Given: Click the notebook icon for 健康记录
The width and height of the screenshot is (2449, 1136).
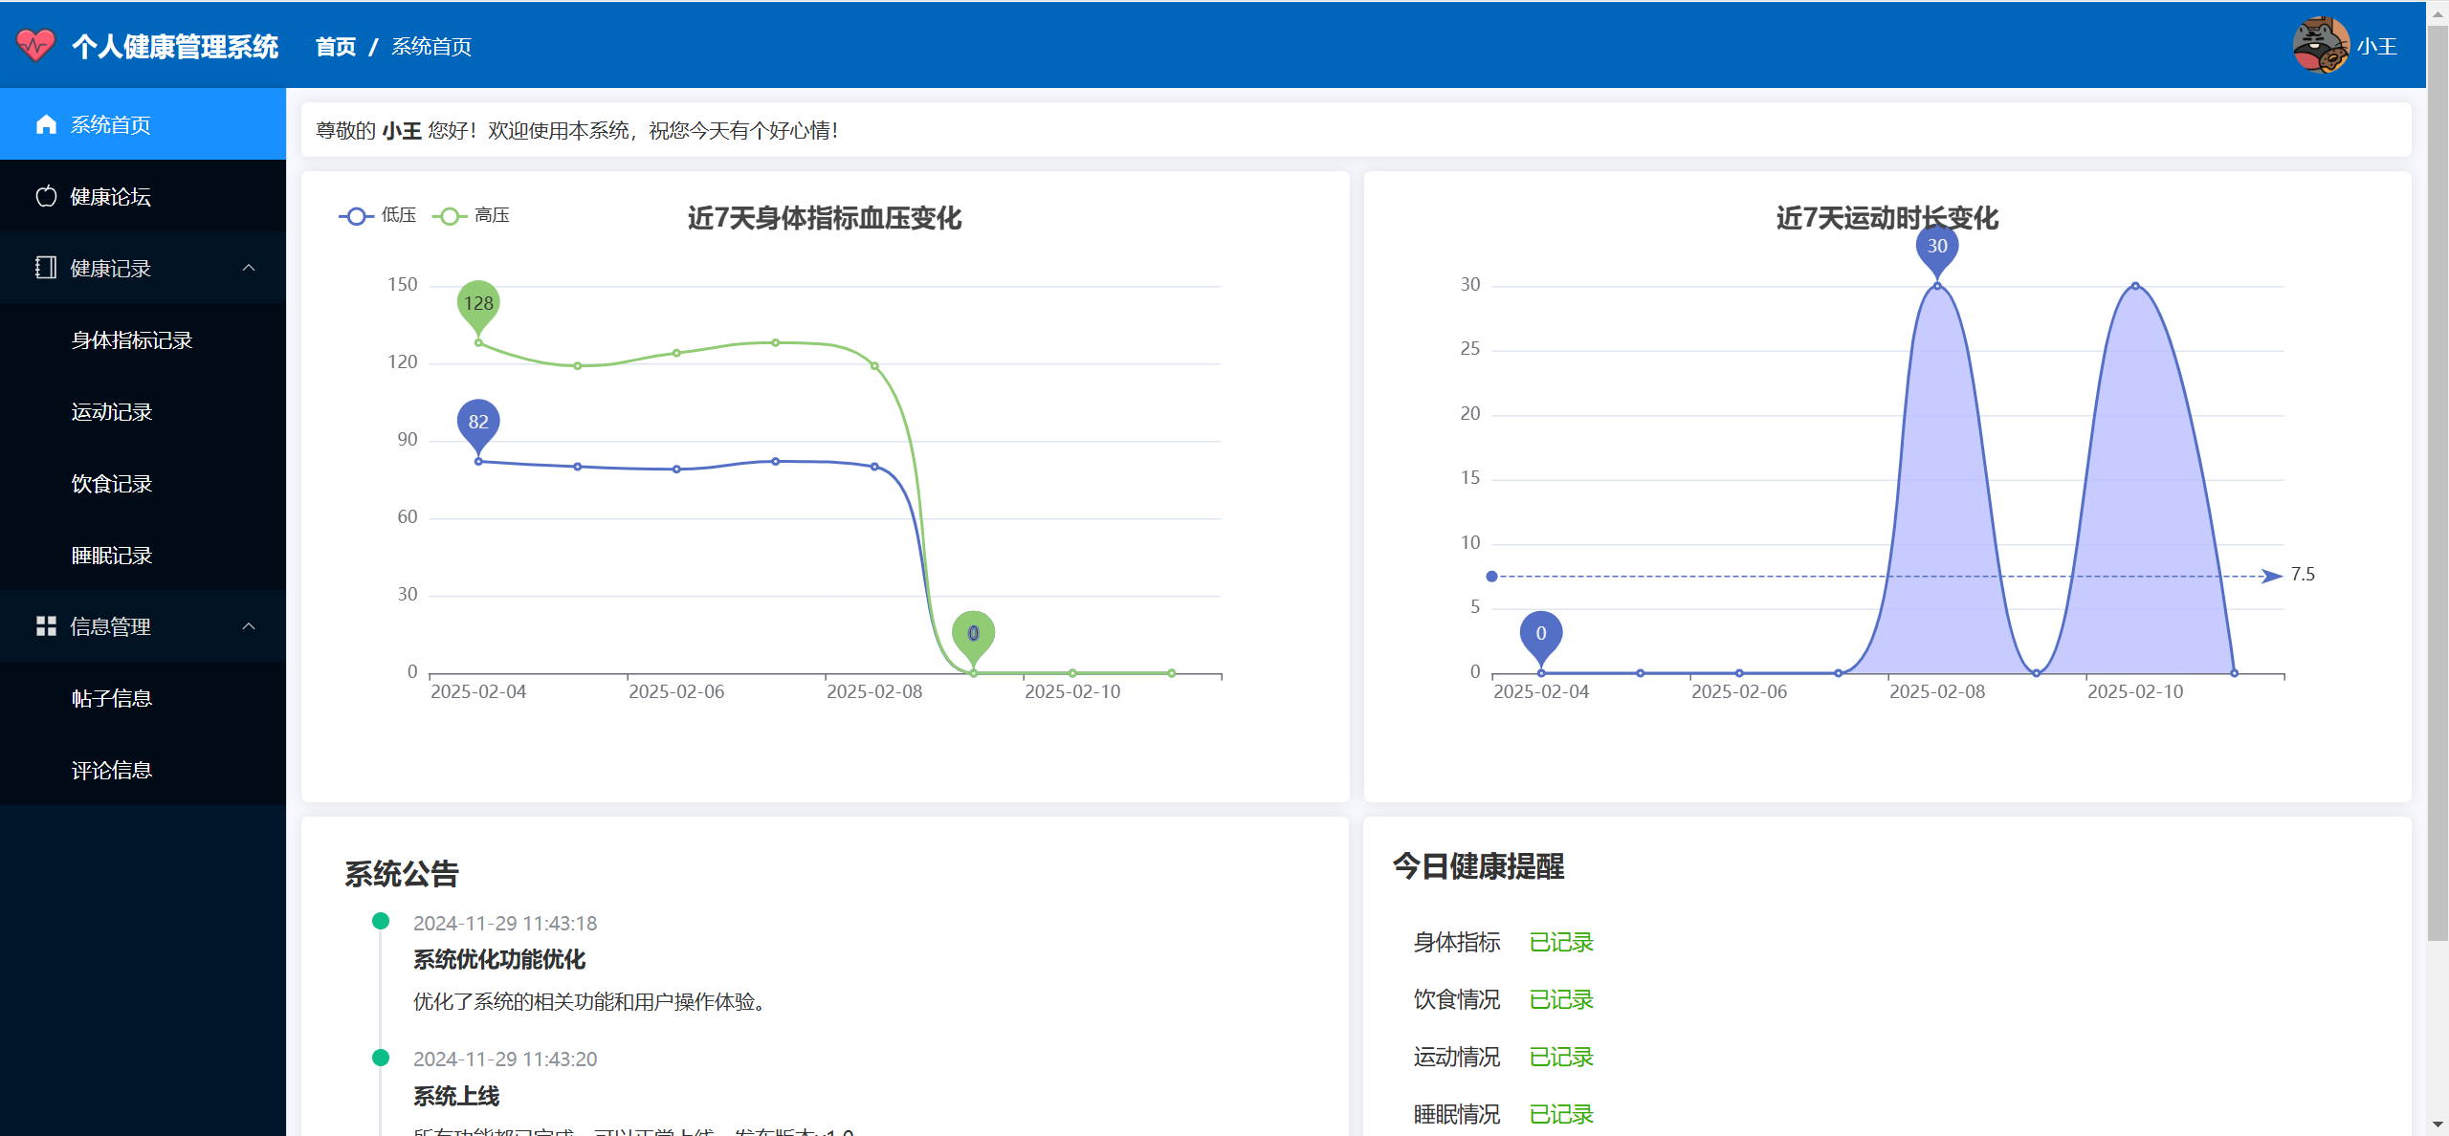Looking at the screenshot, I should [46, 268].
